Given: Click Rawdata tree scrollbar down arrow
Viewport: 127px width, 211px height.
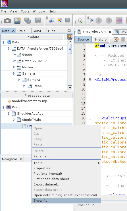Looking at the screenshot, I should pyautogui.click(x=70, y=88).
